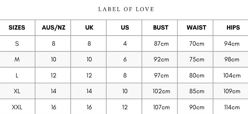Viewport: 248px width, 114px height.
Task: Click the 114cm hips measurement cell
Action: click(232, 107)
